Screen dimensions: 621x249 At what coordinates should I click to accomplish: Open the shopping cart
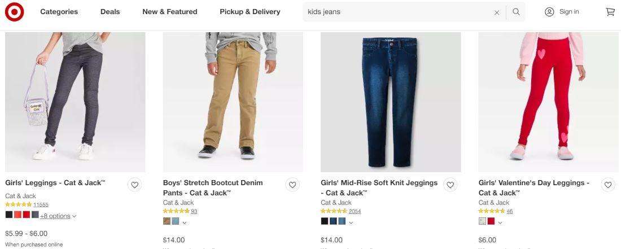pos(610,12)
